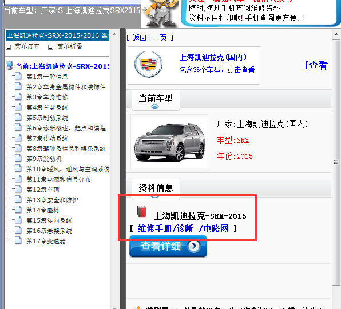The width and height of the screenshot is (341, 309).
Task: Click the 上海凯迪拉克-SRX-2015 title text
Action: point(200,216)
